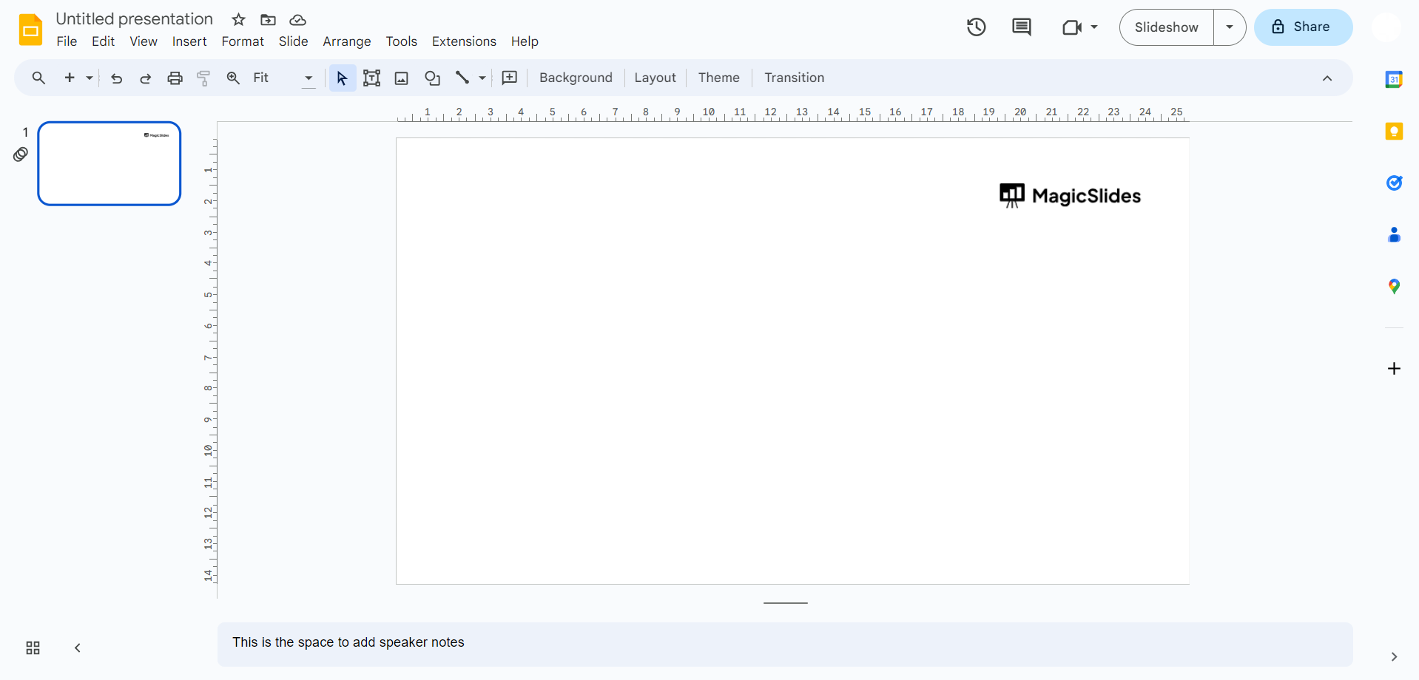
Task: Open the Tools menu
Action: coord(402,41)
